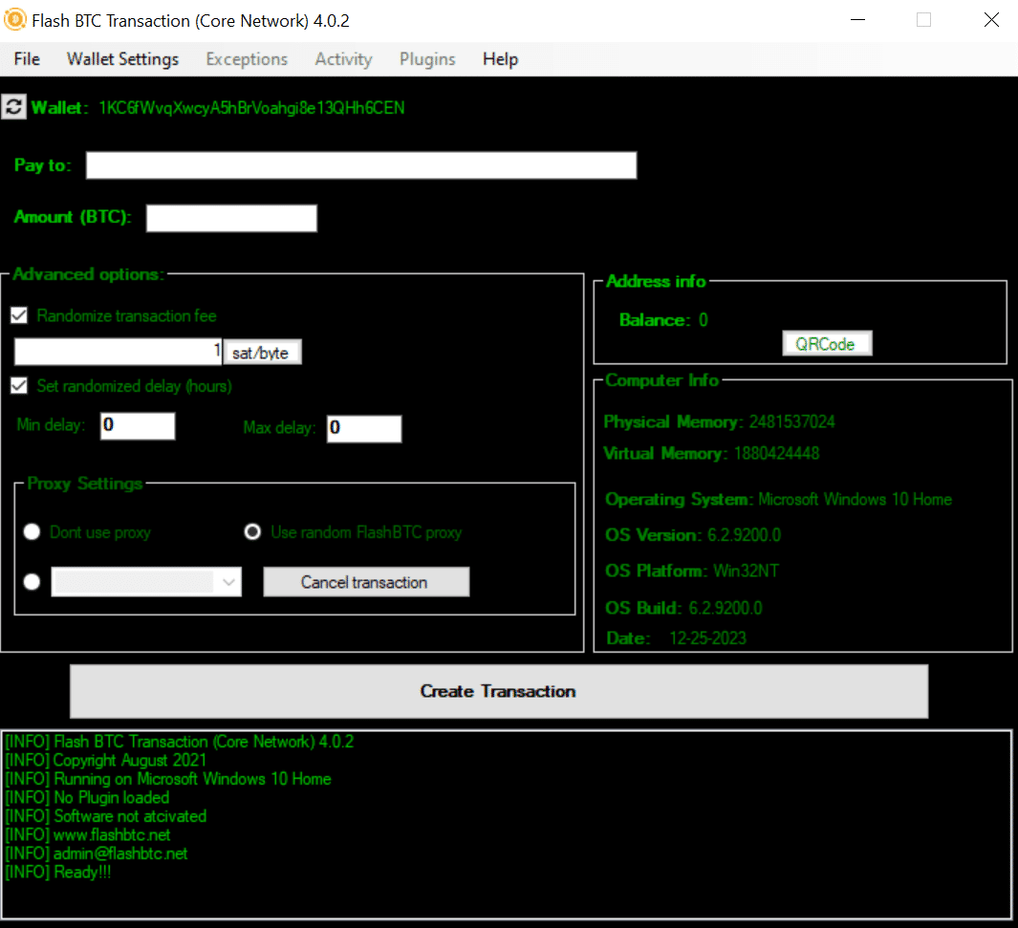
Task: Click the transaction fee value field
Action: tap(119, 352)
